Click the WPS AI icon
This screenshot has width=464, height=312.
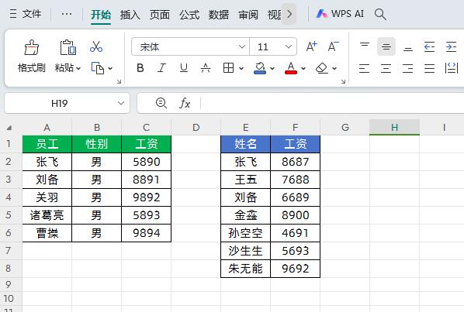(x=322, y=14)
